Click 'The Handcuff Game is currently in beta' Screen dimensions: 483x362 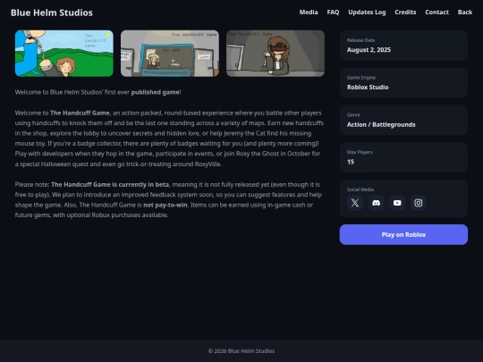110,185
